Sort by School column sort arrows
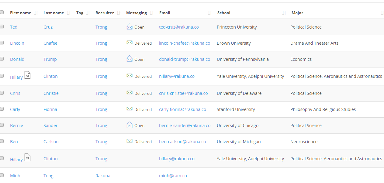This screenshot has height=183, width=384. pyautogui.click(x=284, y=13)
